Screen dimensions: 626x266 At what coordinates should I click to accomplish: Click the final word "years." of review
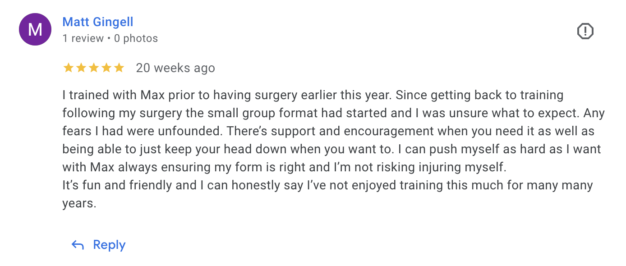(x=79, y=203)
